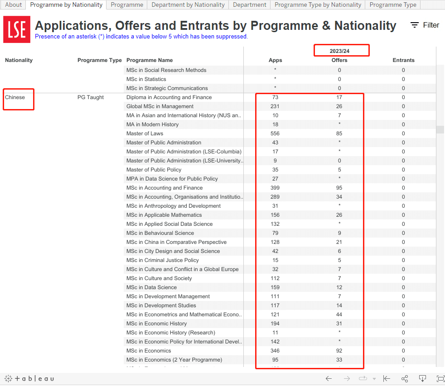
Task: Open the Programme tab
Action: (x=127, y=5)
